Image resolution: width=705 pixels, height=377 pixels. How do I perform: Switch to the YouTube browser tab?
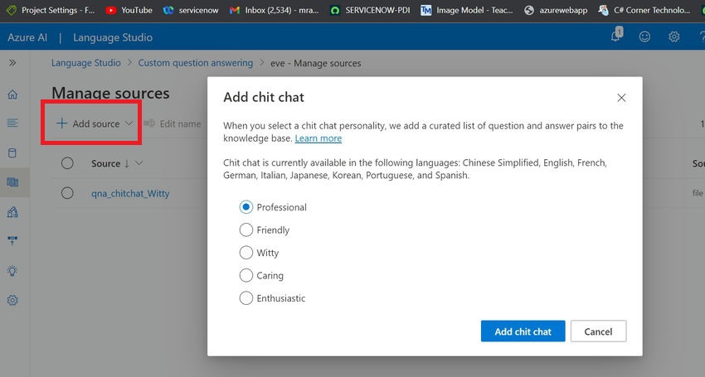tap(129, 10)
